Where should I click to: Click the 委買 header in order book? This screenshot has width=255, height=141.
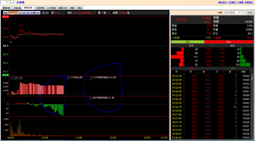pyautogui.click(x=191, y=46)
